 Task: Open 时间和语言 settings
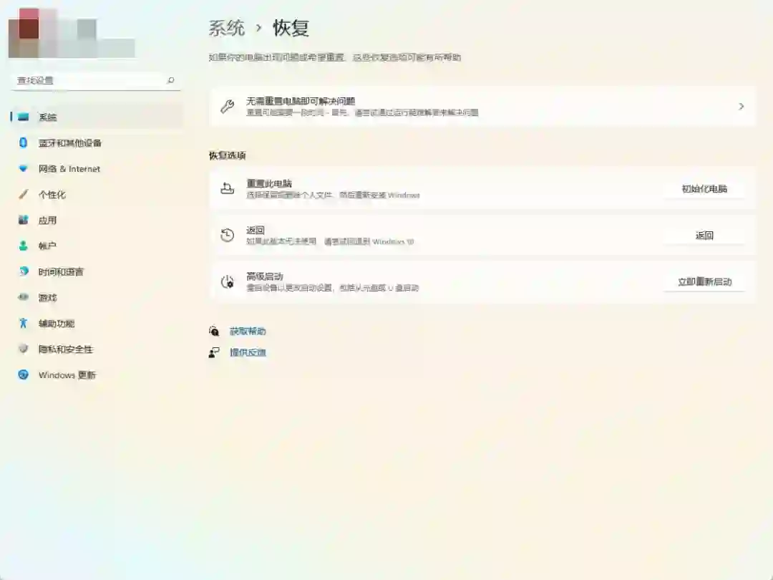(96, 272)
